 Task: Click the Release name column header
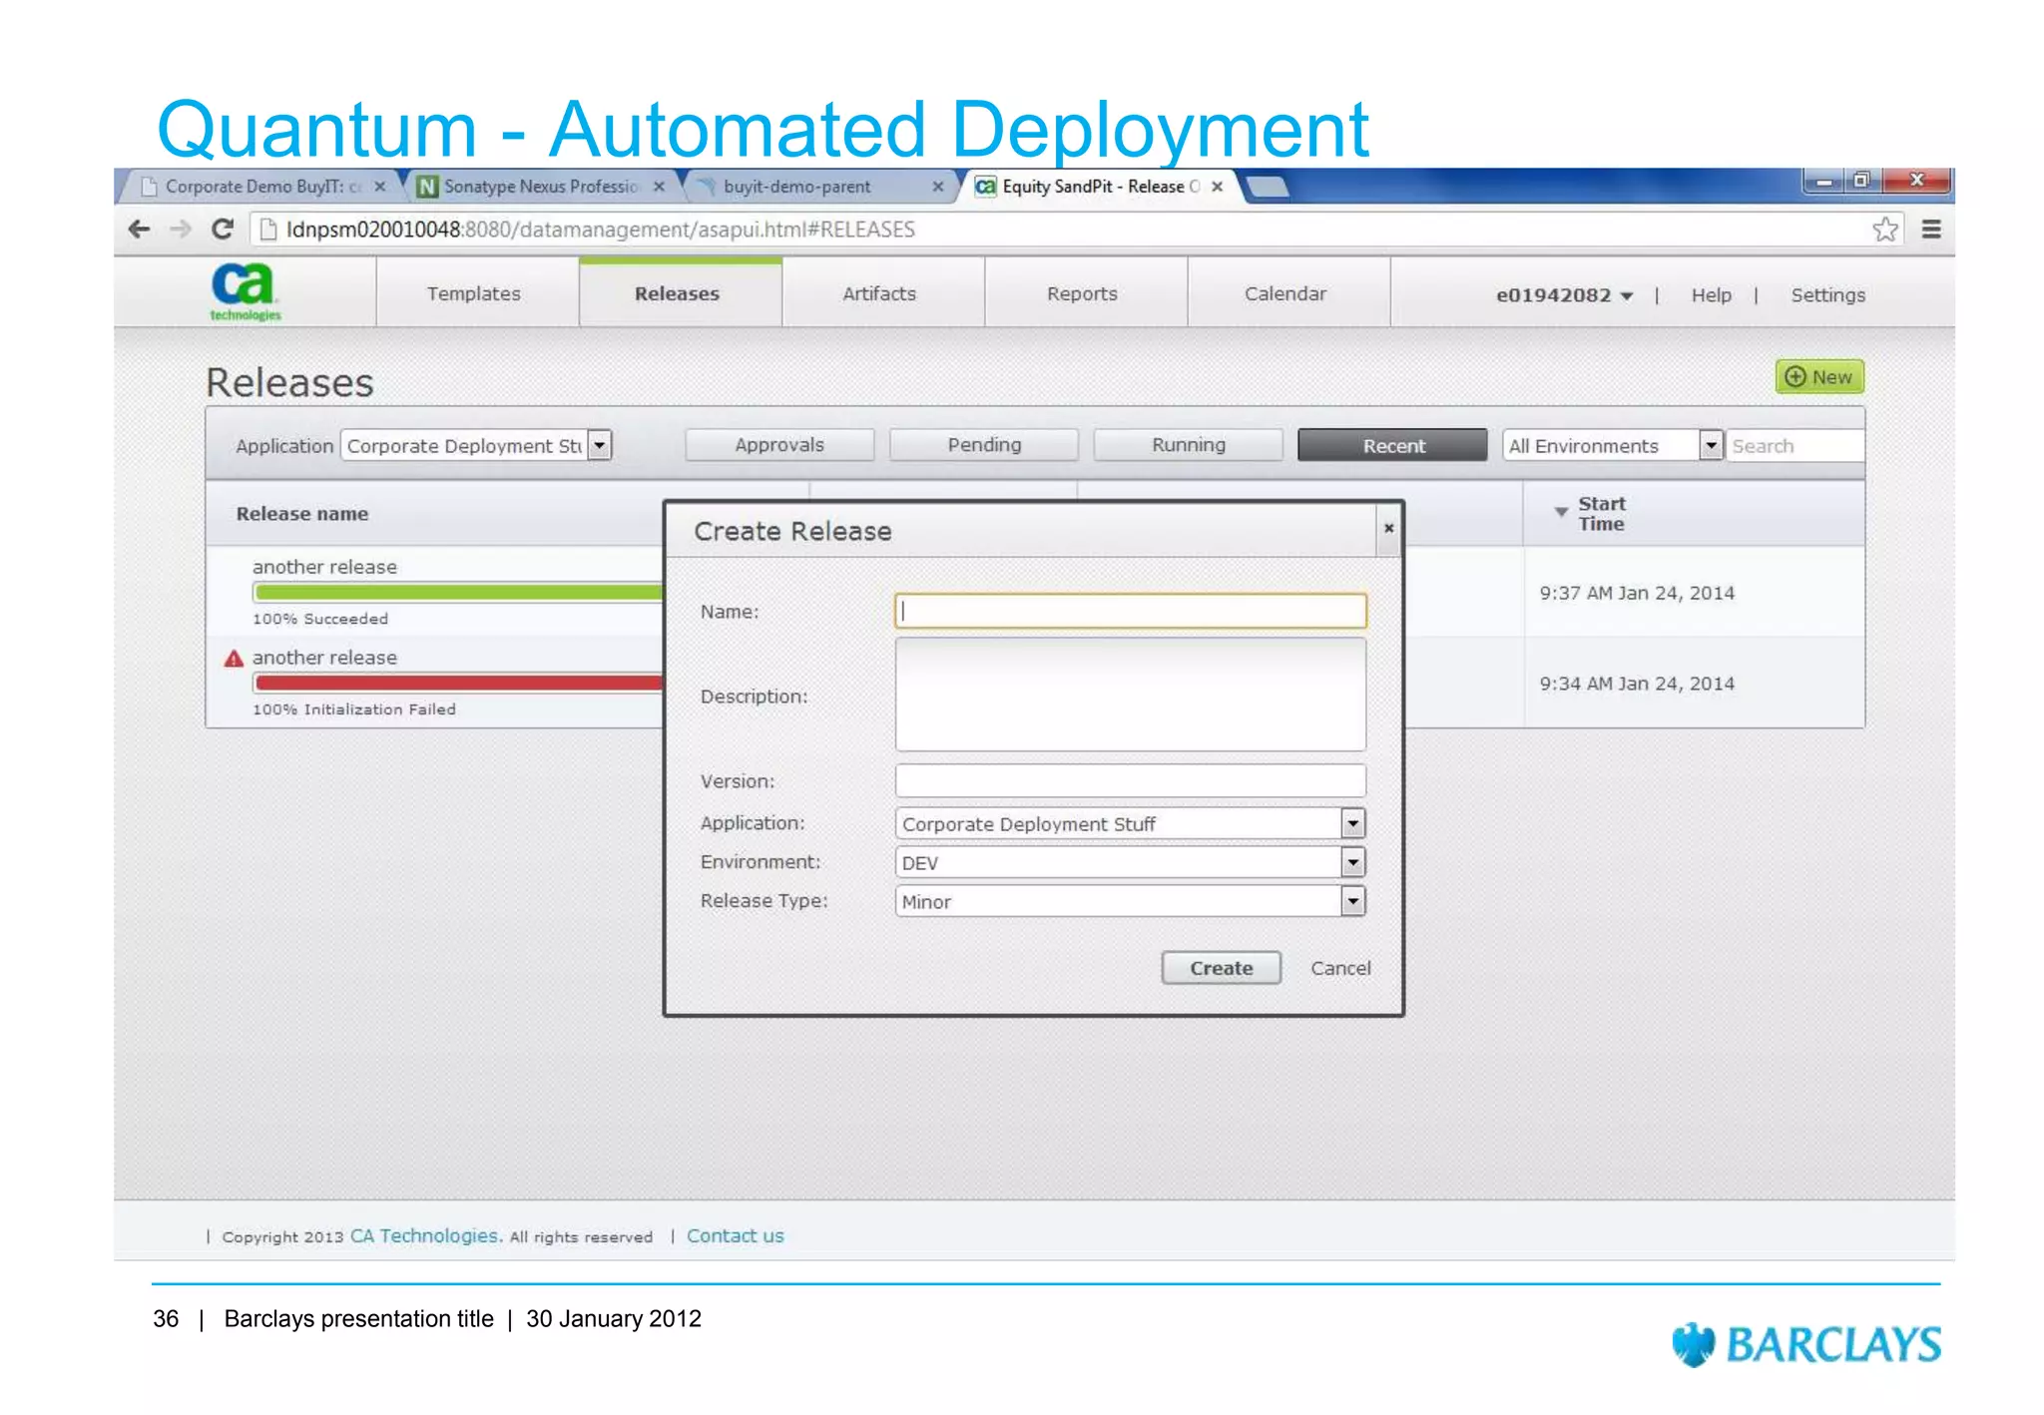click(302, 514)
